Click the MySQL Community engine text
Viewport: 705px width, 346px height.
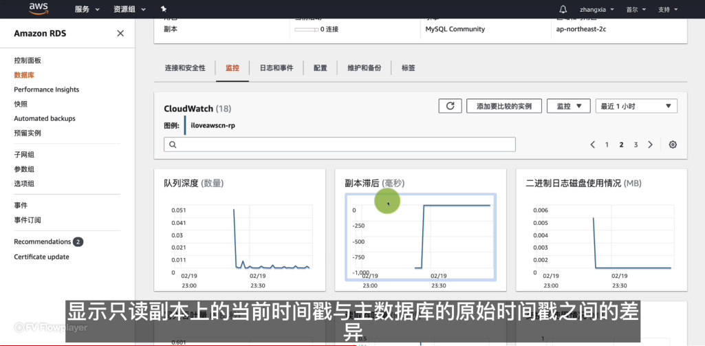pos(455,29)
